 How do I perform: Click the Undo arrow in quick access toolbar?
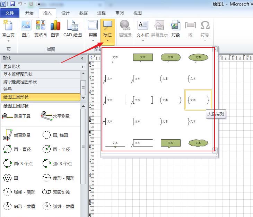pyautogui.click(x=20, y=4)
